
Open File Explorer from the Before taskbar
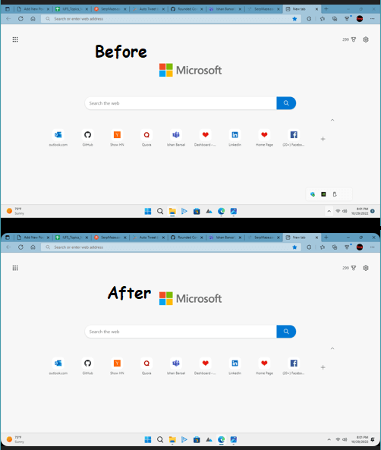[x=172, y=211]
